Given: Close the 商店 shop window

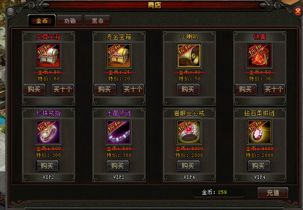Looking at the screenshot, I should click(298, 12).
